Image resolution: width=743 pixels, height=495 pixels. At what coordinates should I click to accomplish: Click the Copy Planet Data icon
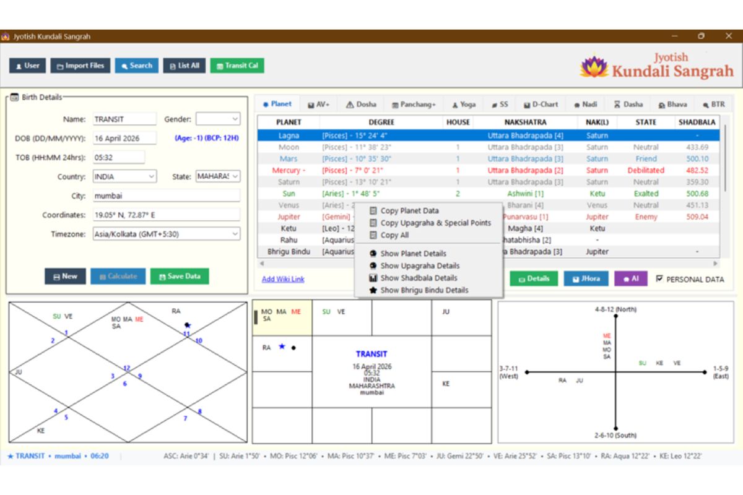click(373, 211)
